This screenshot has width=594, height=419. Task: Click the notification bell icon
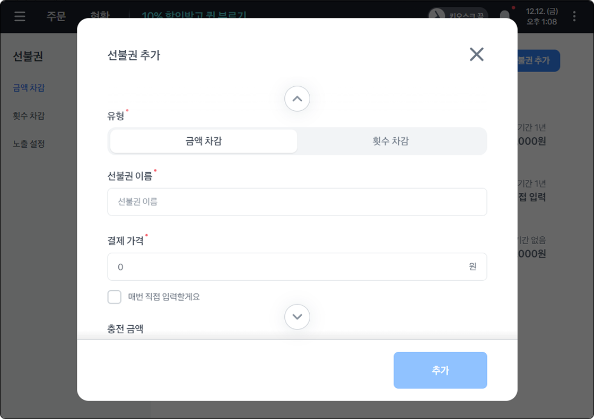coord(505,15)
